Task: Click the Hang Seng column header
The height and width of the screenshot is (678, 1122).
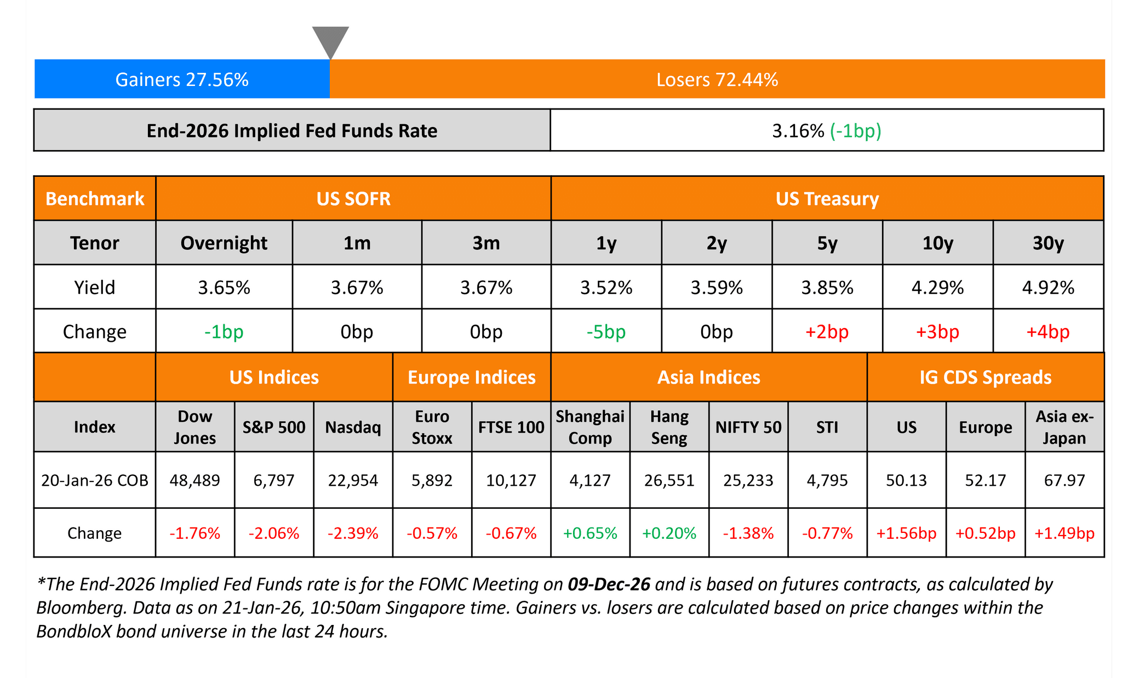Action: (669, 427)
